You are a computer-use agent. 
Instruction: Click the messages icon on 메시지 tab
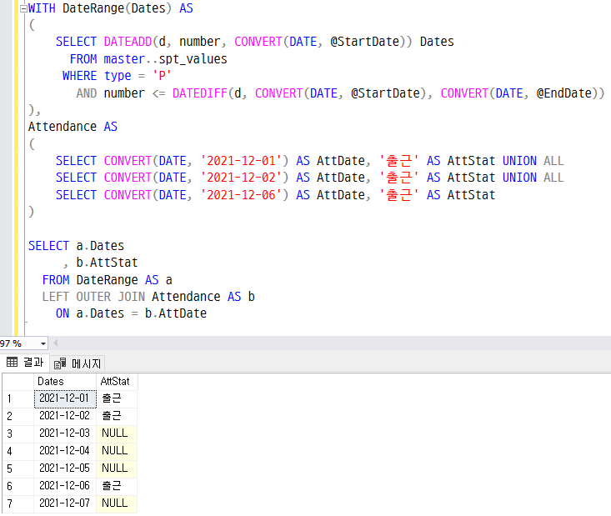click(x=60, y=363)
